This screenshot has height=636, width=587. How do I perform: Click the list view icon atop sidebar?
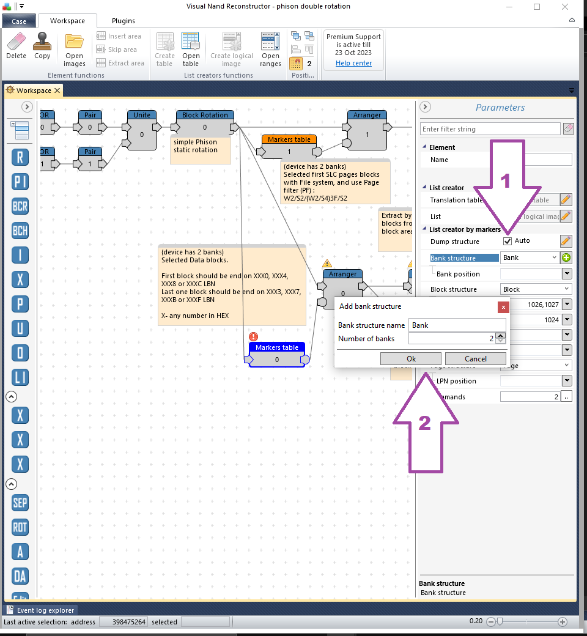click(20, 130)
